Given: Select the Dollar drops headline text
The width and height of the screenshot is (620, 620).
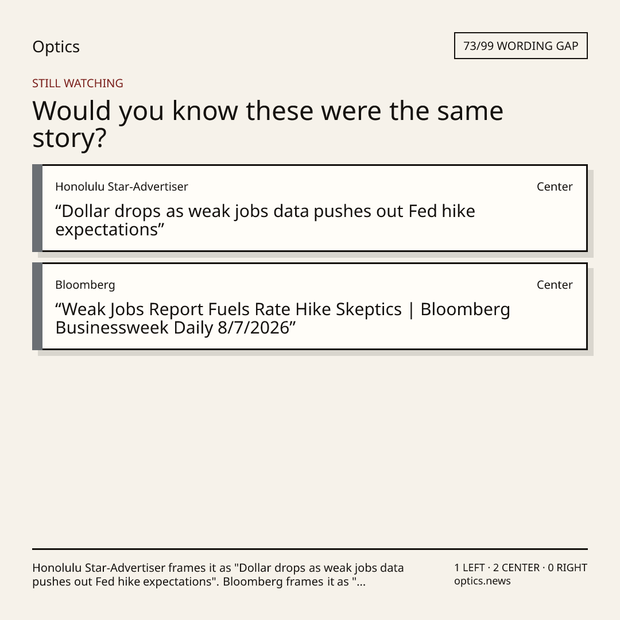Looking at the screenshot, I should [265, 220].
